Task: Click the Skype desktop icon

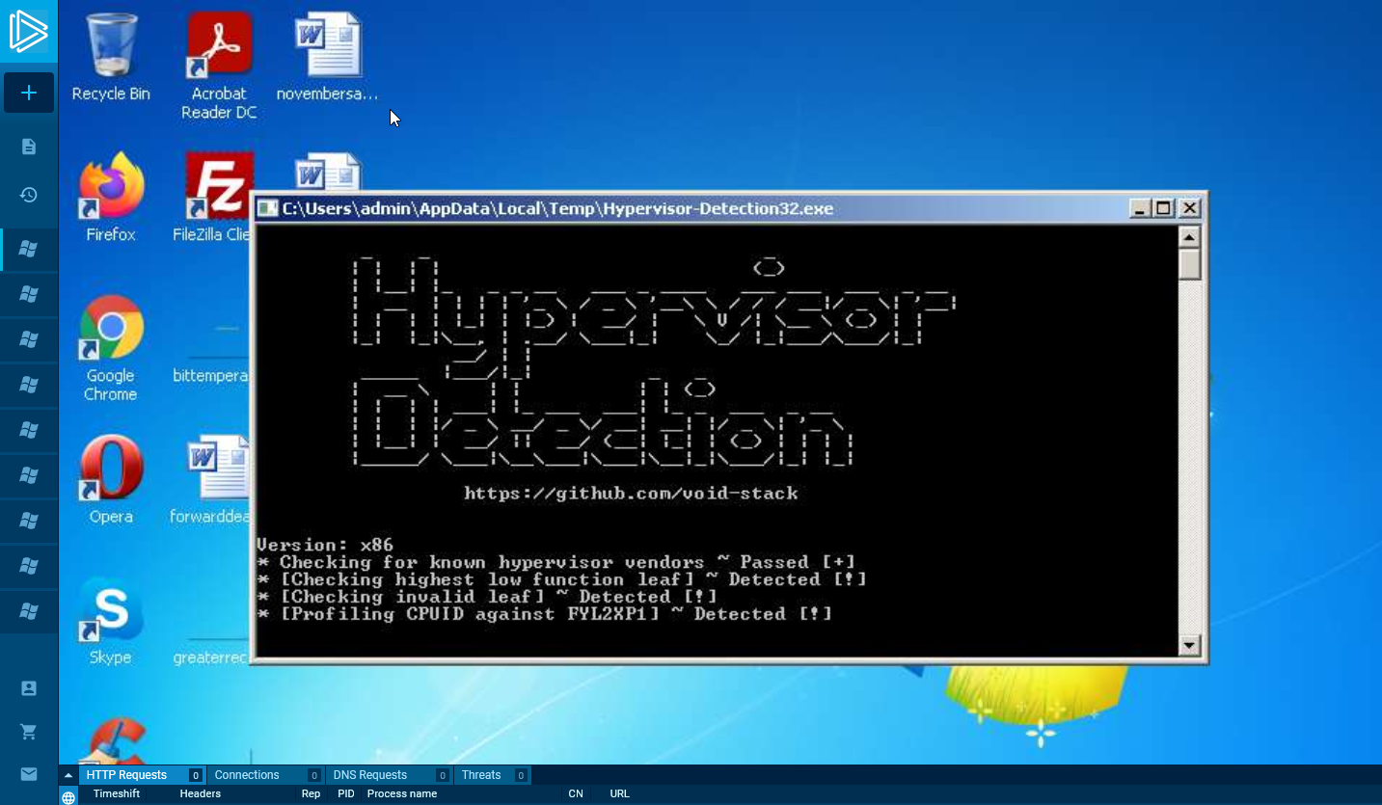Action: (111, 621)
